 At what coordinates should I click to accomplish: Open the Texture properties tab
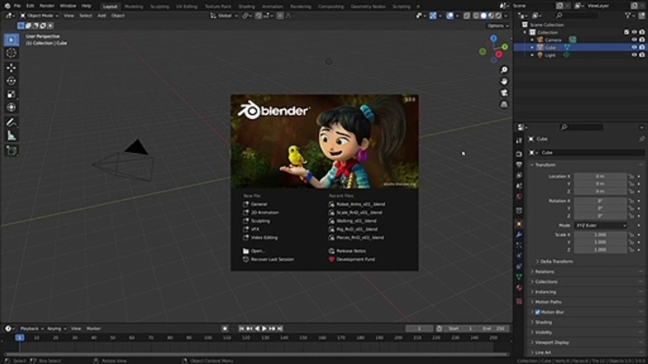pyautogui.click(x=519, y=301)
